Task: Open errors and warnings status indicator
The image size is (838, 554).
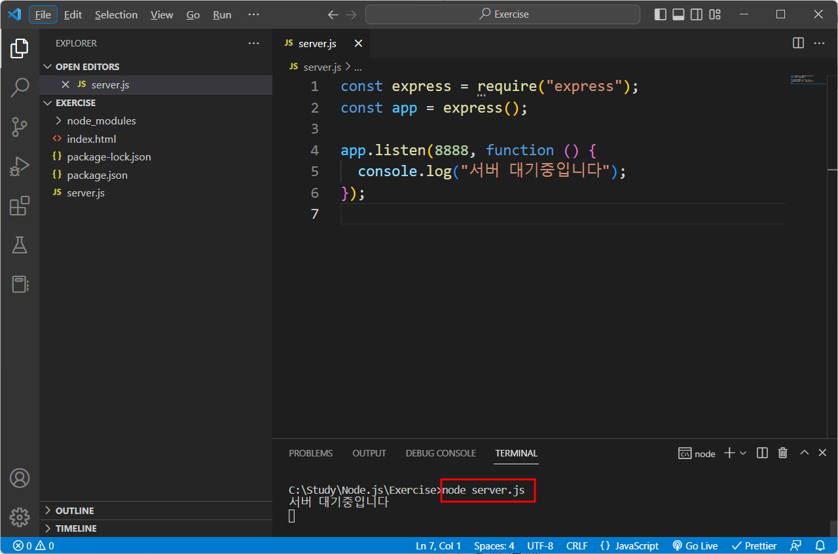Action: point(33,545)
